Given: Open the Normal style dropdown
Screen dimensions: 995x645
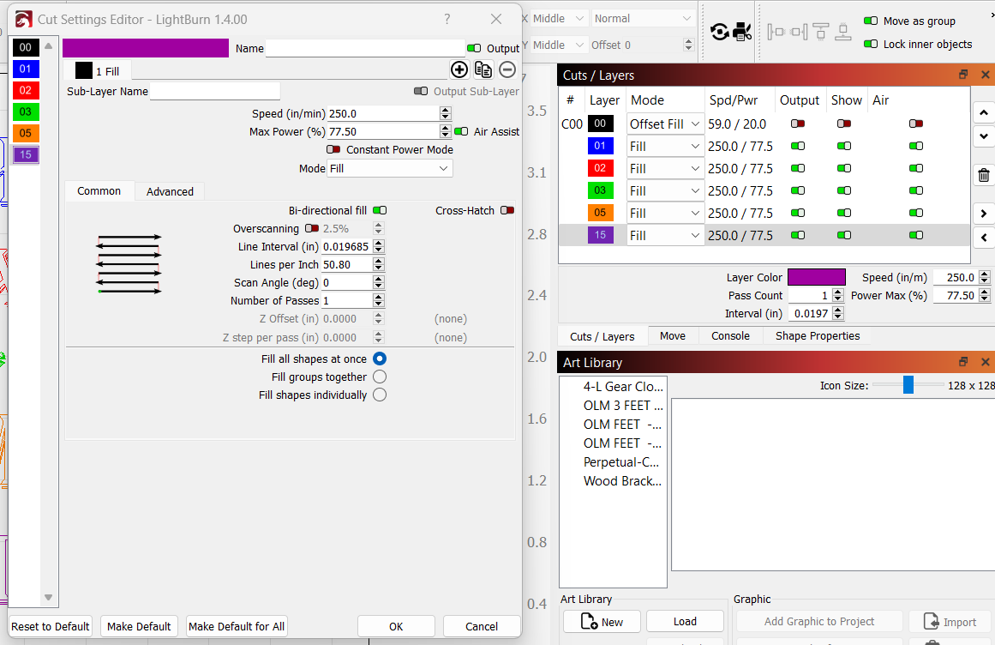Looking at the screenshot, I should [x=643, y=18].
